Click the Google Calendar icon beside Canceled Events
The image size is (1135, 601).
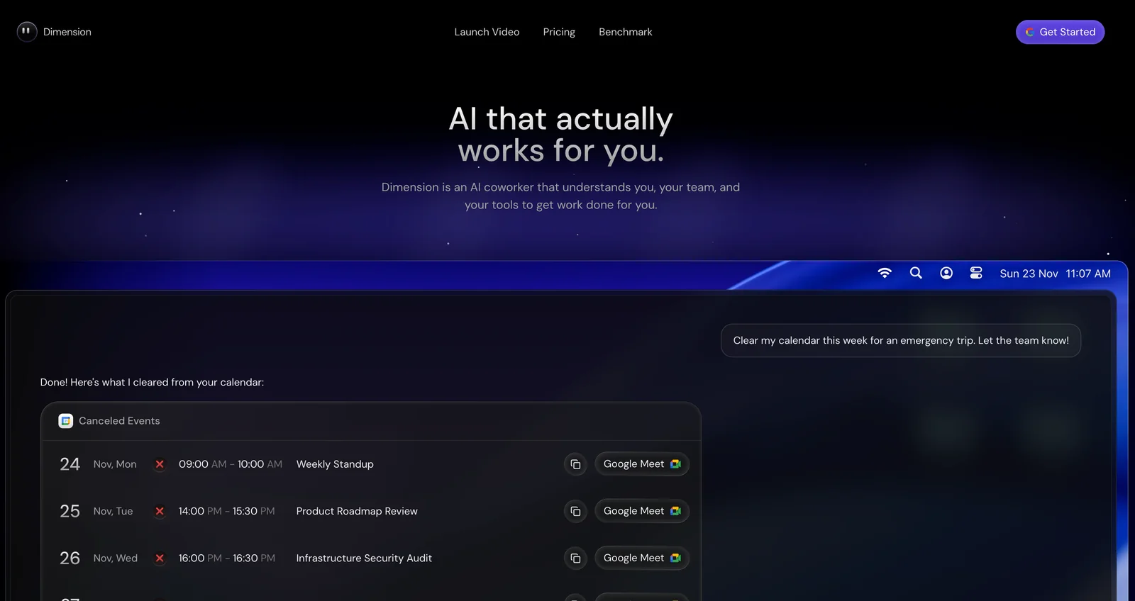click(x=66, y=421)
